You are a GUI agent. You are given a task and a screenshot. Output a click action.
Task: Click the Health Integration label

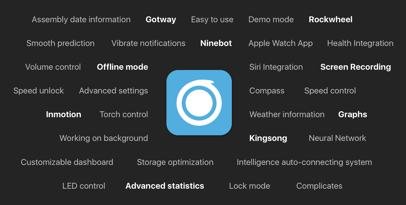click(x=360, y=43)
